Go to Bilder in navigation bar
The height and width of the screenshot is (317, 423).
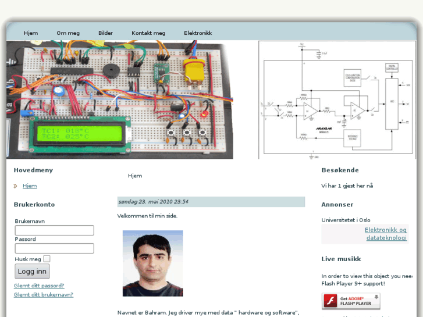[x=105, y=33]
